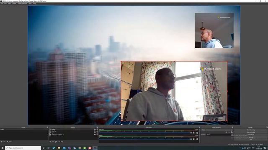Move the scene down in the Scenes list

pyautogui.click(x=10, y=142)
